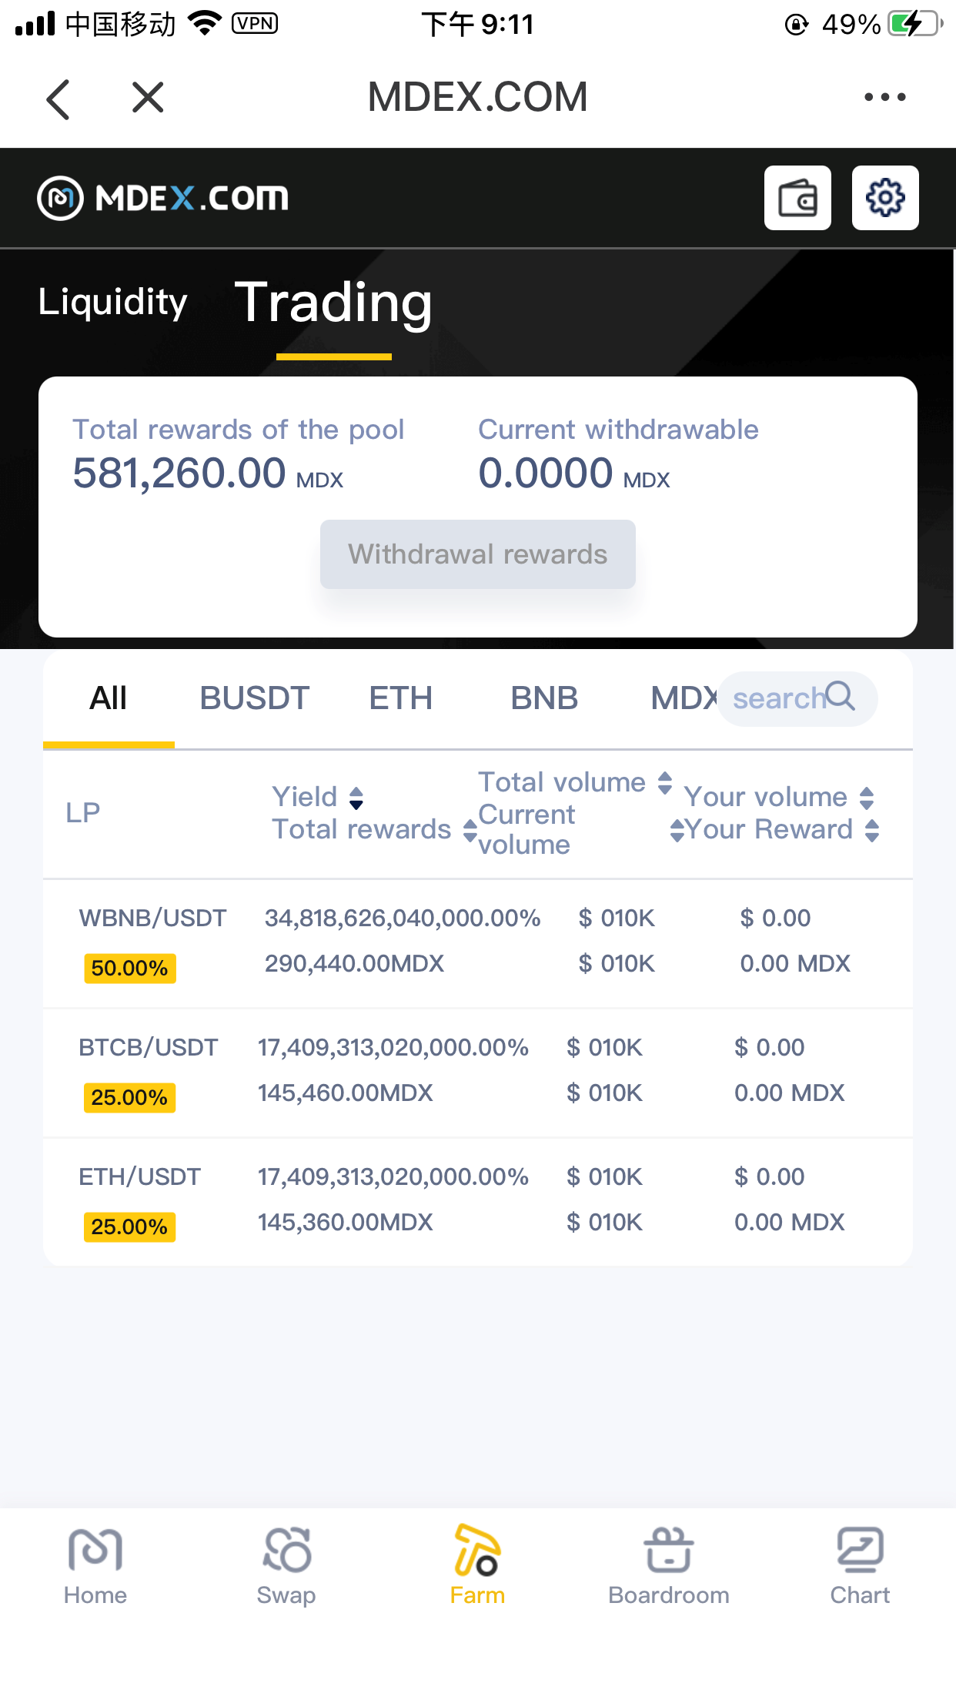Open the three-dot more options menu

pyautogui.click(x=884, y=97)
